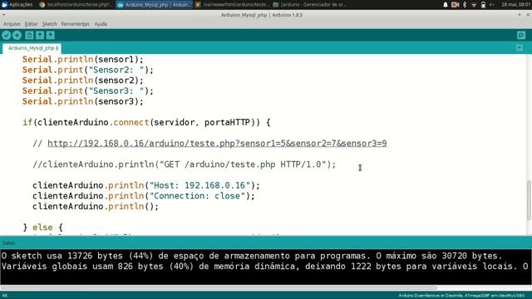
Task: Click the line 'Serial.print("Sensor2: ");'
Action: (88, 70)
